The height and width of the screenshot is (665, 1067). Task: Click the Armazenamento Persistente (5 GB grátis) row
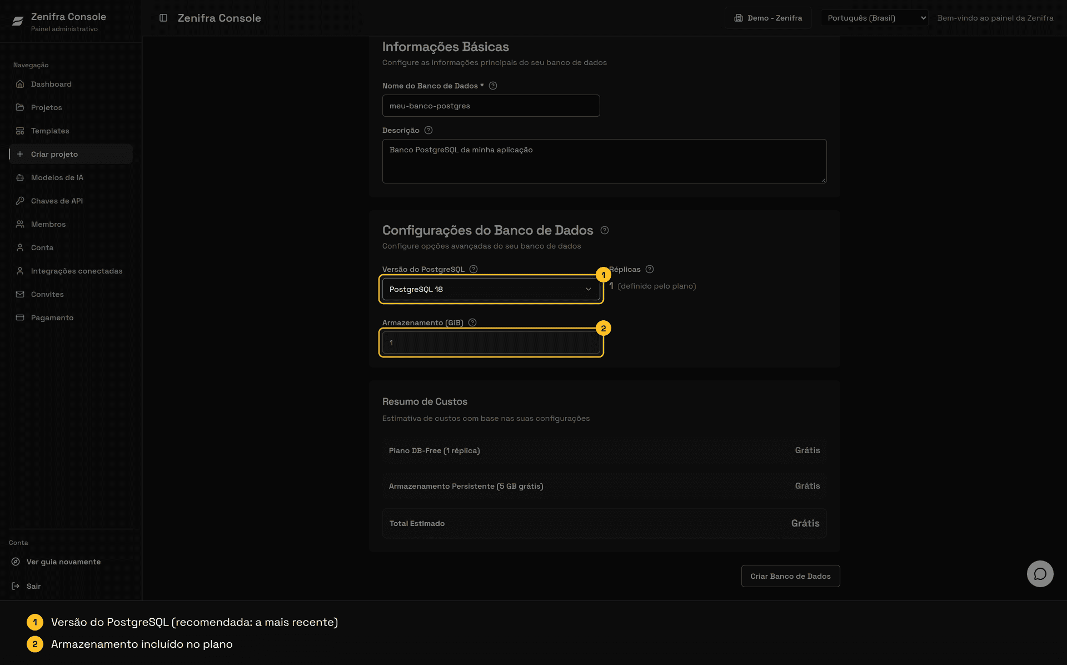click(604, 486)
